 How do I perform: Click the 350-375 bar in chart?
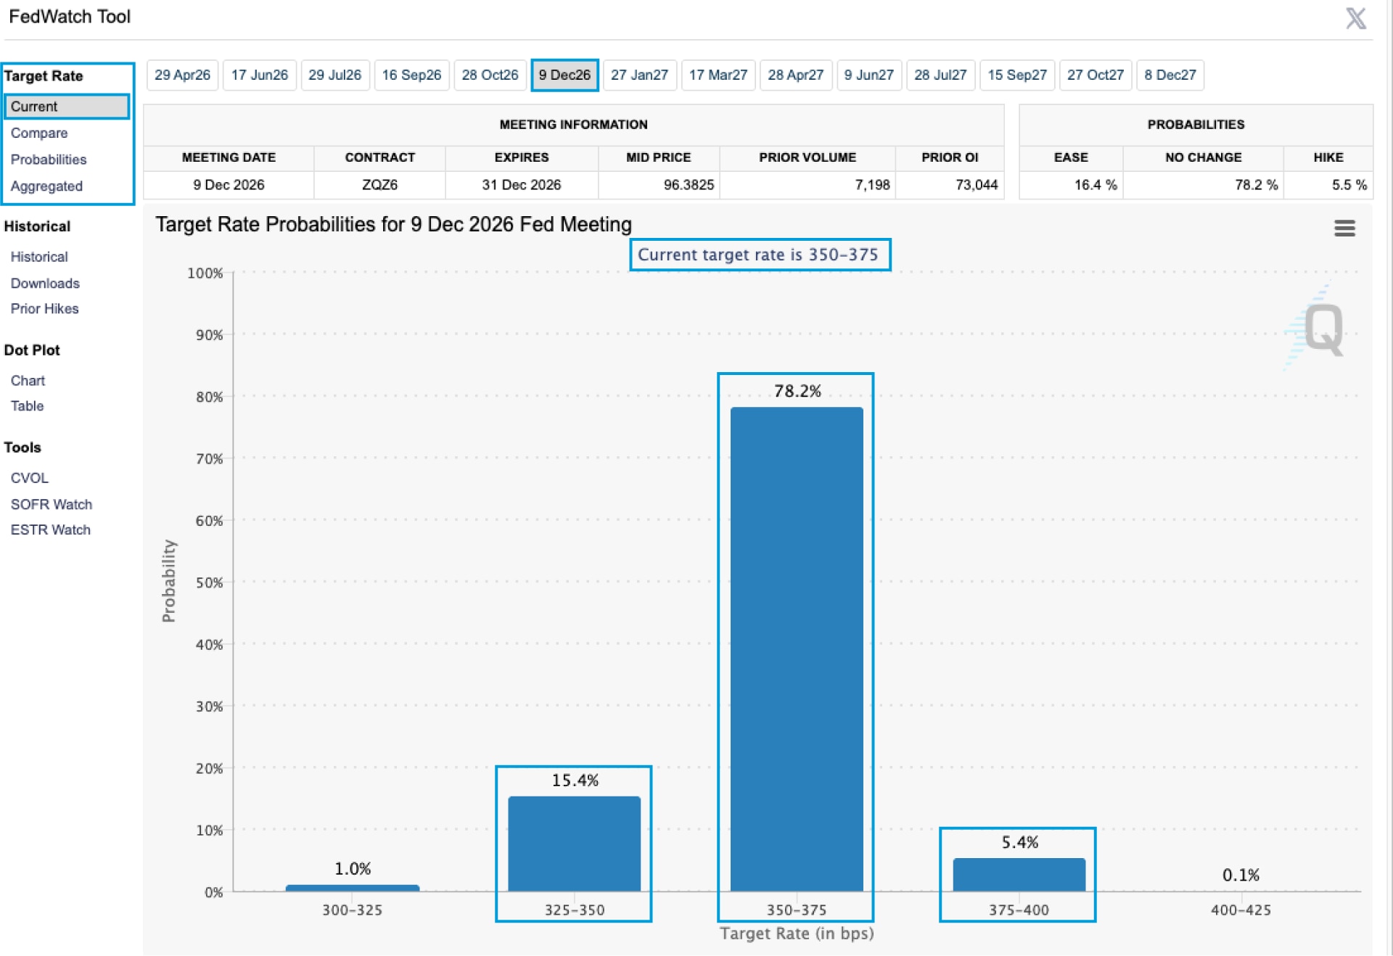click(797, 649)
